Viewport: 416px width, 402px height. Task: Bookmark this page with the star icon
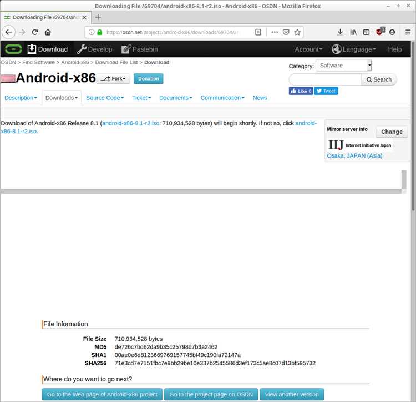pyautogui.click(x=298, y=32)
